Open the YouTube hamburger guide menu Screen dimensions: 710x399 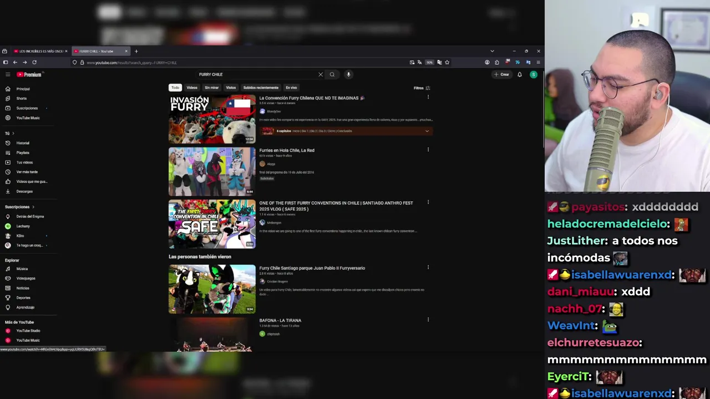pyautogui.click(x=8, y=74)
